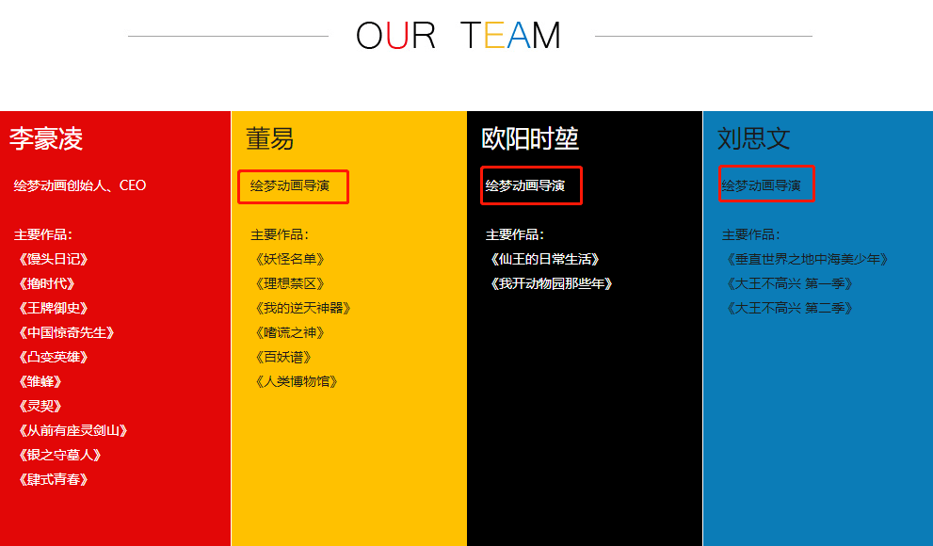This screenshot has width=933, height=546.
Task: Select the name 欧阳时堃
Action: 529,138
